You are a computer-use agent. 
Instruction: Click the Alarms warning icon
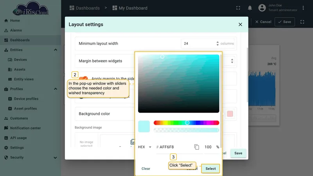tap(6, 31)
